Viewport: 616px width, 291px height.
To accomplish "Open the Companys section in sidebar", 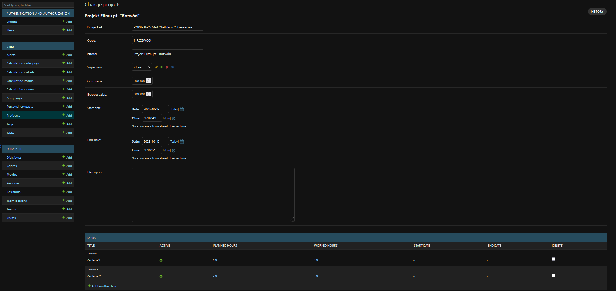I will click(14, 98).
